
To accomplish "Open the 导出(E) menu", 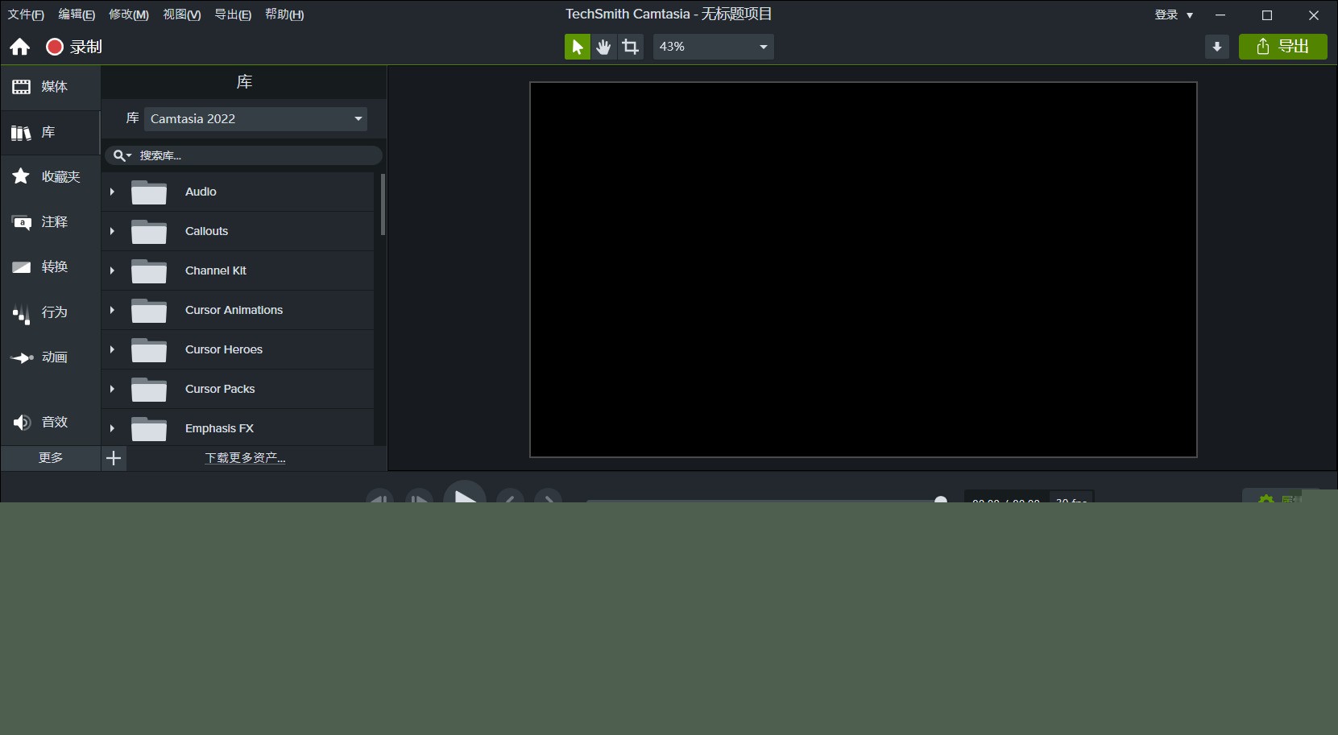I will point(233,14).
